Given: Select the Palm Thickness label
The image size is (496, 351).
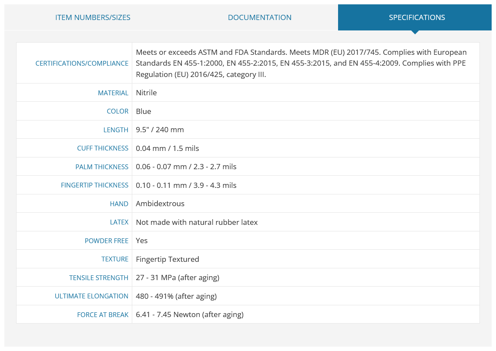Looking at the screenshot, I should coord(101,167).
